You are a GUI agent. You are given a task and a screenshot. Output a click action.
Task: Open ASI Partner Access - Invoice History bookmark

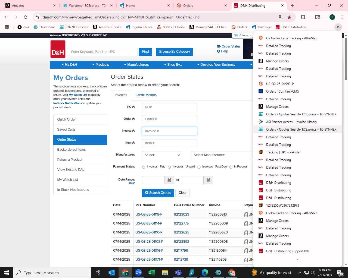pyautogui.click(x=297, y=122)
